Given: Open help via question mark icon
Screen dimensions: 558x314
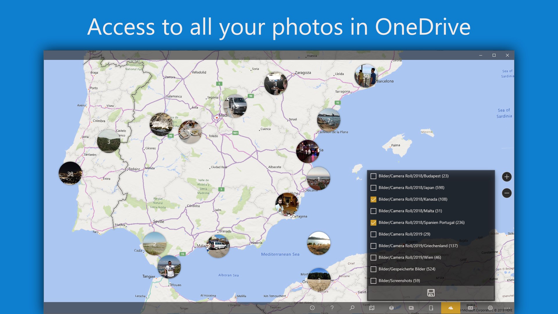Looking at the screenshot, I should tap(332, 308).
